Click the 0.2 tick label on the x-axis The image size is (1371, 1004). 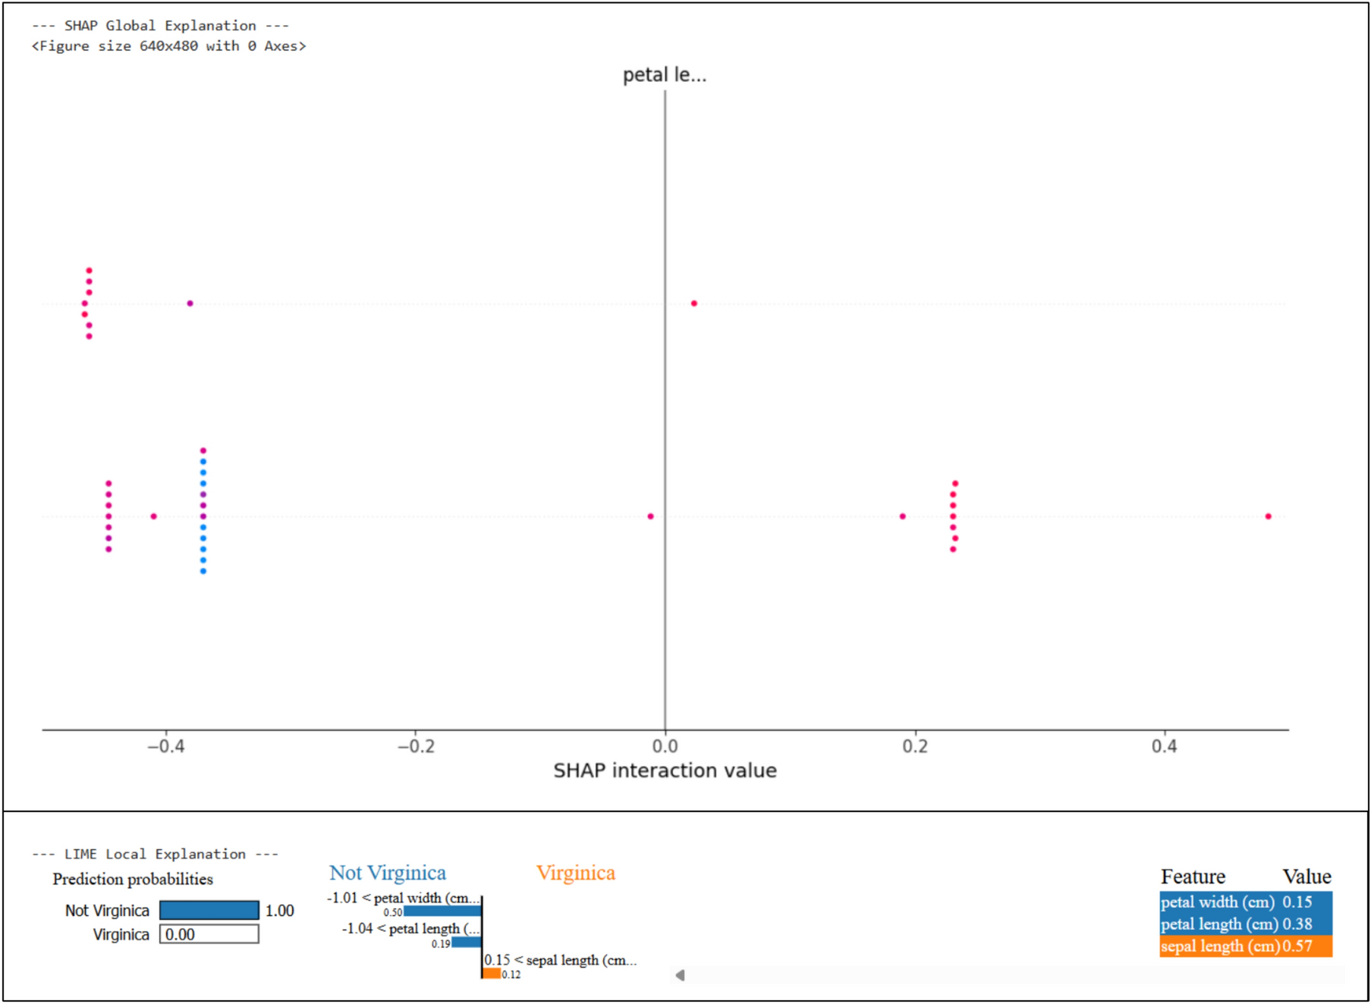pyautogui.click(x=915, y=746)
